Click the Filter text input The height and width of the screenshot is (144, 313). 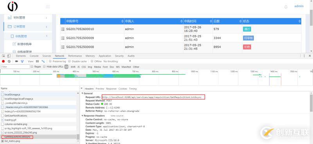pyautogui.click(x=15, y=67)
